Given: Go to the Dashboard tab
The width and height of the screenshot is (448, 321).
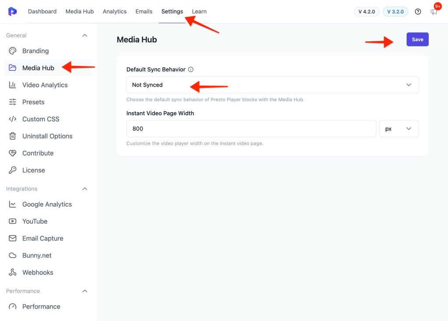Looking at the screenshot, I should [42, 11].
